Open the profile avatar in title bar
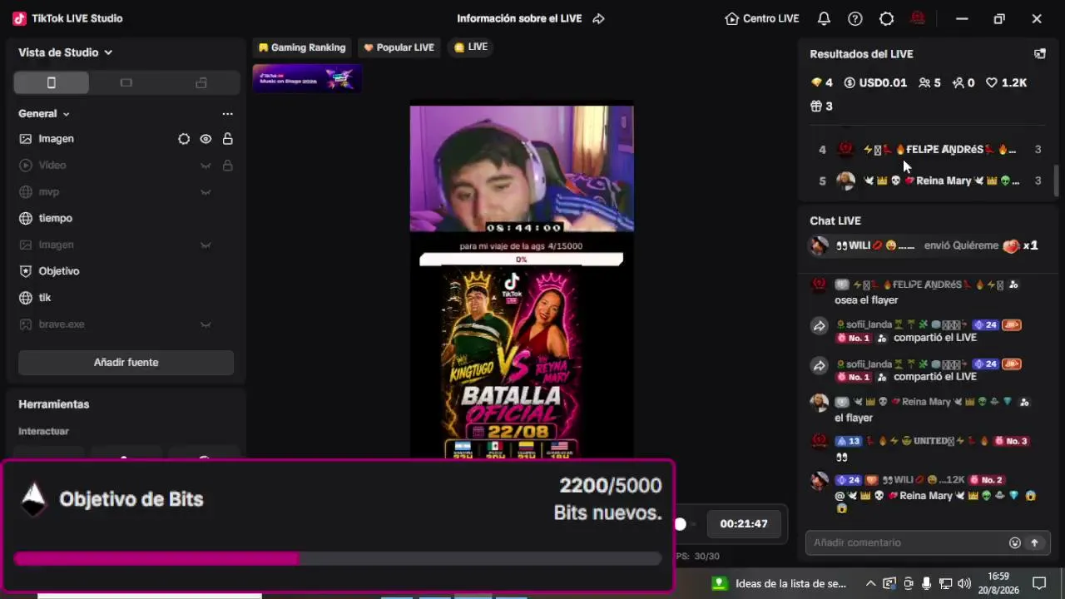Viewport: 1065px width, 599px height. (x=918, y=18)
